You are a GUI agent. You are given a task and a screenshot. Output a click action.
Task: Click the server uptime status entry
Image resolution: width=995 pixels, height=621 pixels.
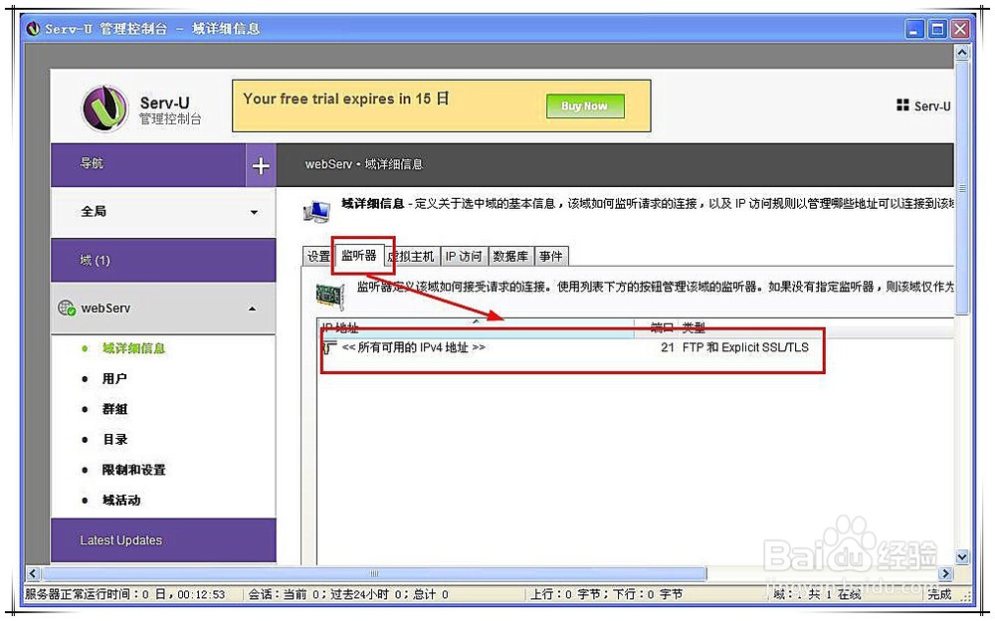coord(125,595)
